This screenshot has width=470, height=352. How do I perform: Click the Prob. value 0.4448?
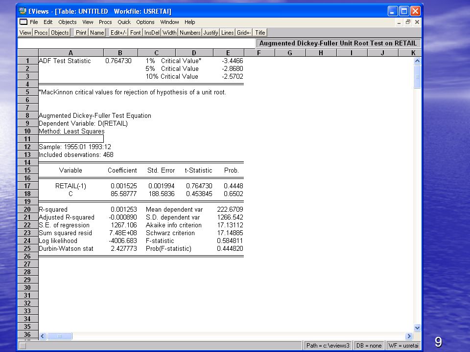(x=233, y=186)
